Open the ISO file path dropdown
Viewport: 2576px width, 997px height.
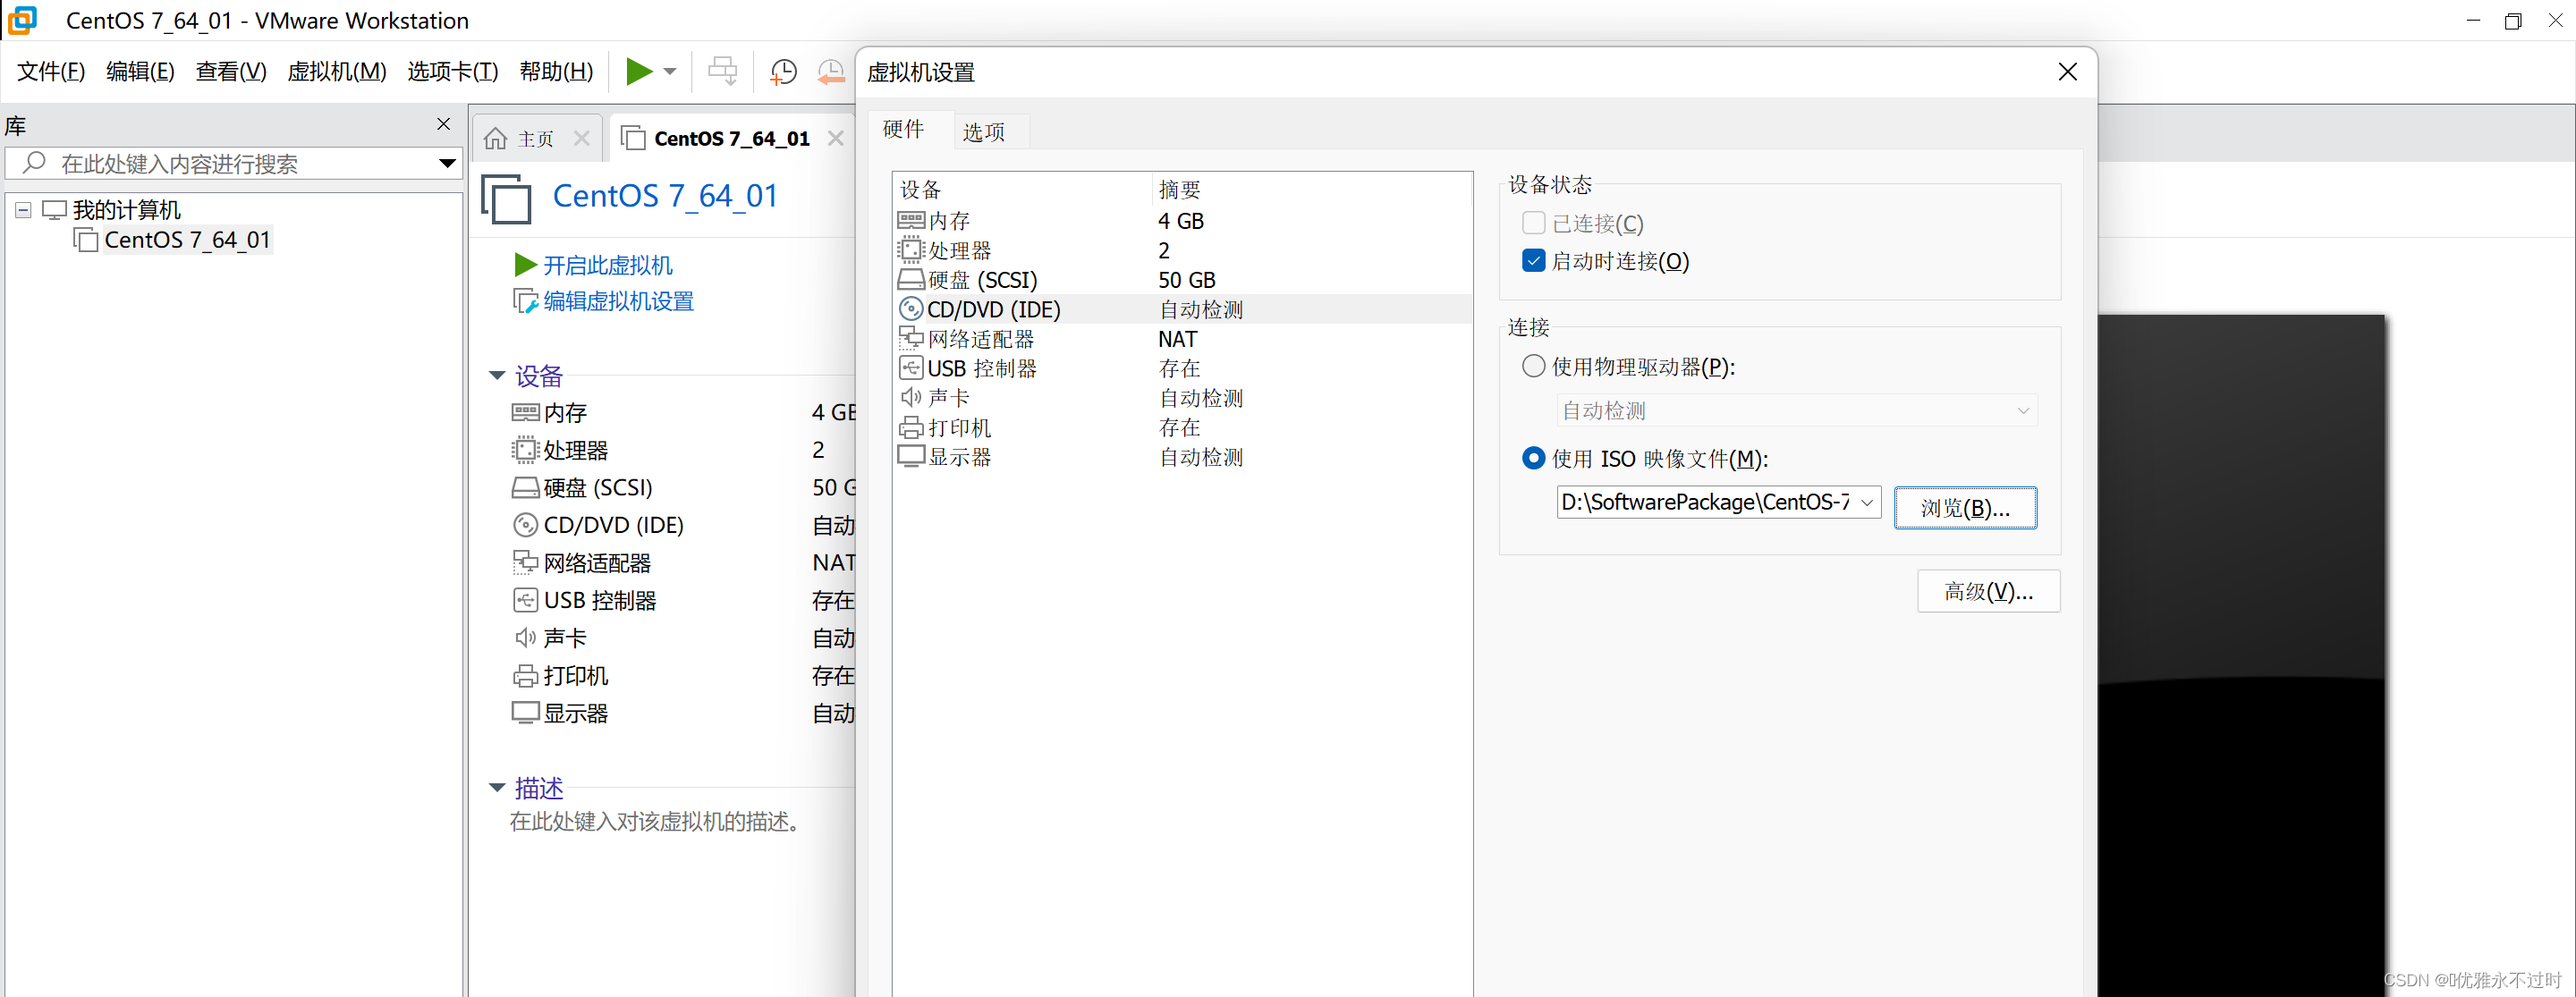[1867, 502]
